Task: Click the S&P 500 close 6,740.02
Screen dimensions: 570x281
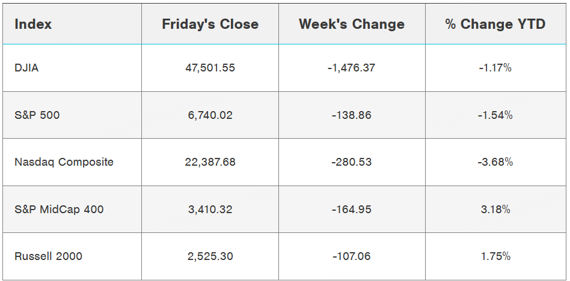Action: (210, 115)
